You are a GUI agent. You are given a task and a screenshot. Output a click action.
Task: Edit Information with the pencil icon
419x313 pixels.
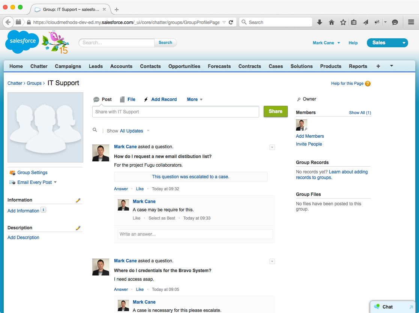click(x=78, y=200)
